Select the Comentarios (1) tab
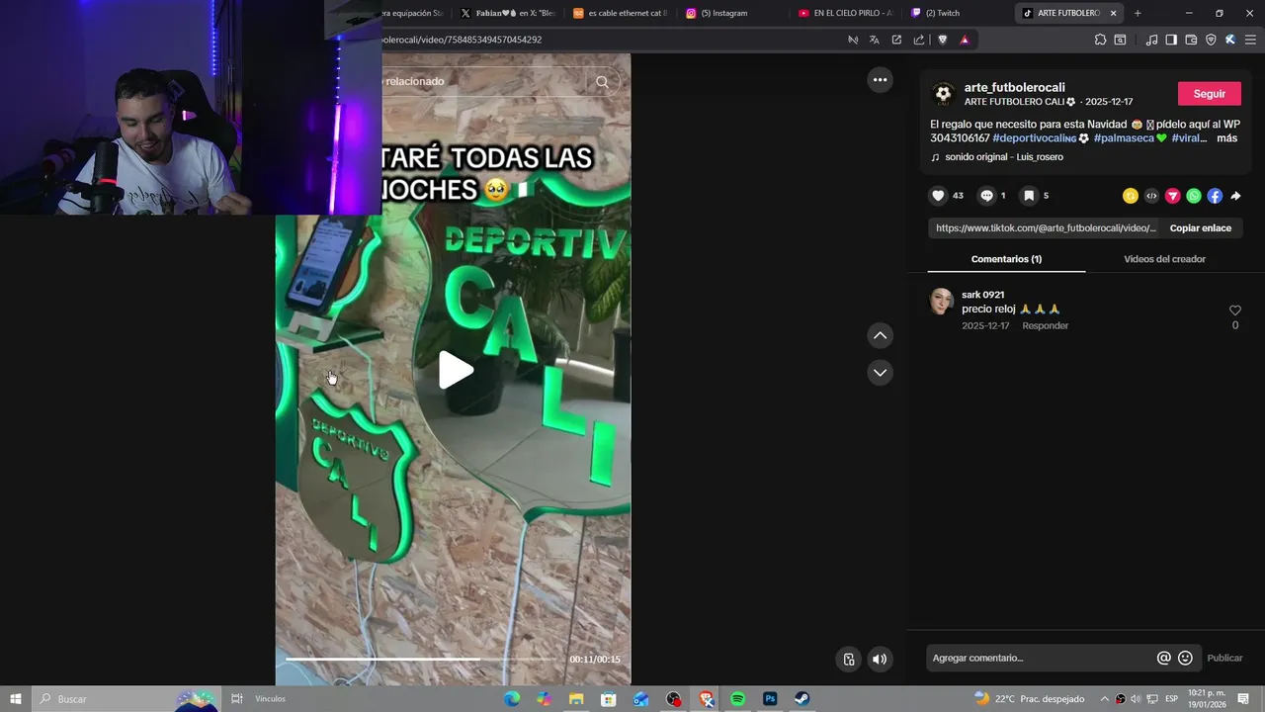Image resolution: width=1265 pixels, height=712 pixels. coord(1006,259)
